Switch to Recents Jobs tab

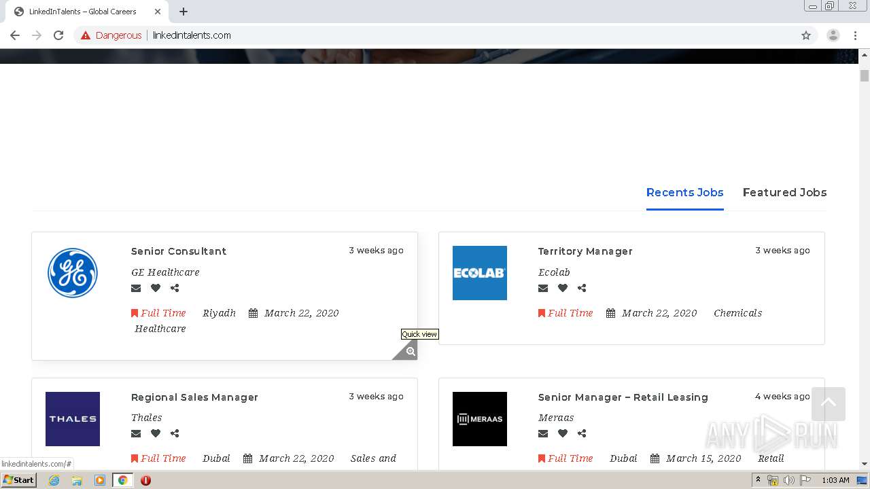684,193
